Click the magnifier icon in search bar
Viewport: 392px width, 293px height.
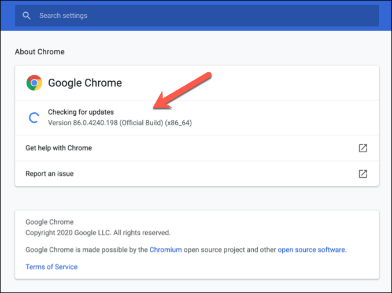click(x=26, y=16)
